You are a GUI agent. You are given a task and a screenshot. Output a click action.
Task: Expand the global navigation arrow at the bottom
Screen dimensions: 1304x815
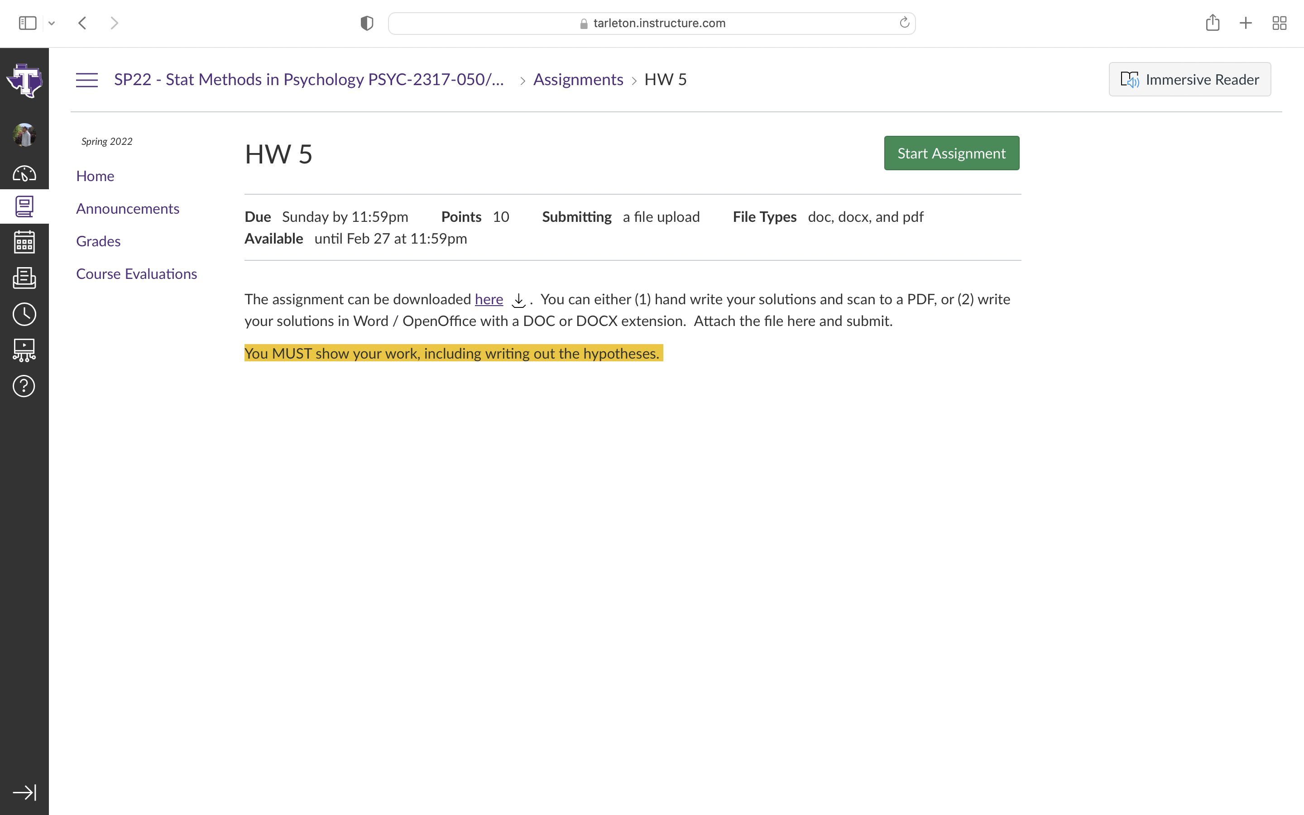click(x=24, y=792)
